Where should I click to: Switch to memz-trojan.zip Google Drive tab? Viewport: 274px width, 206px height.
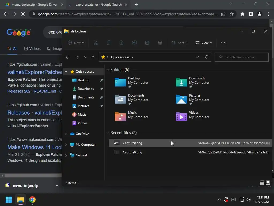click(34, 5)
